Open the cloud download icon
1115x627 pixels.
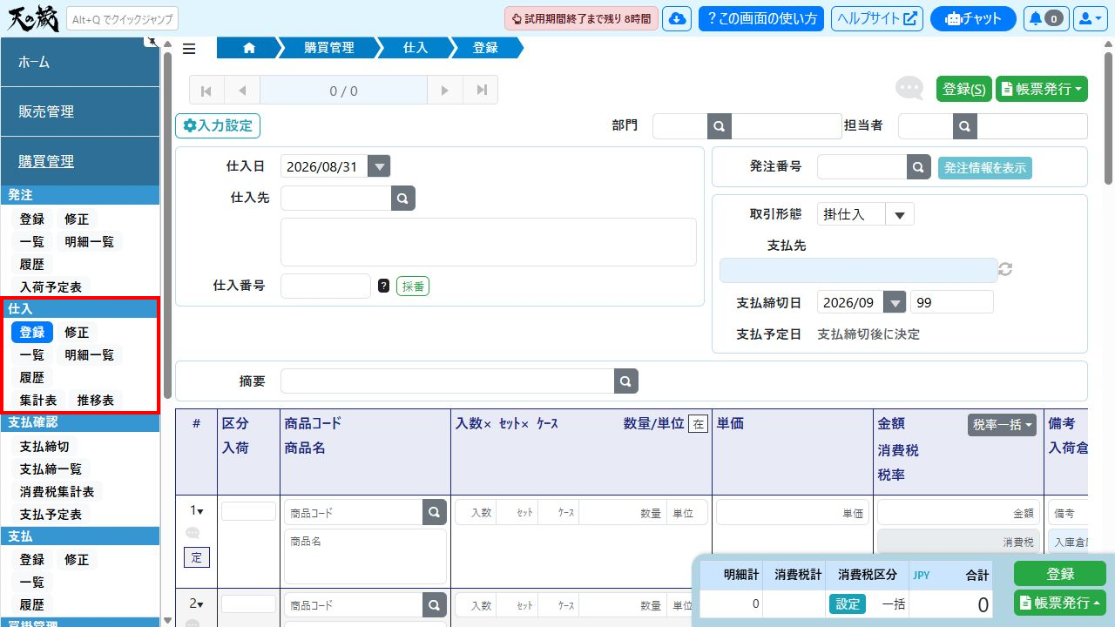pos(677,18)
